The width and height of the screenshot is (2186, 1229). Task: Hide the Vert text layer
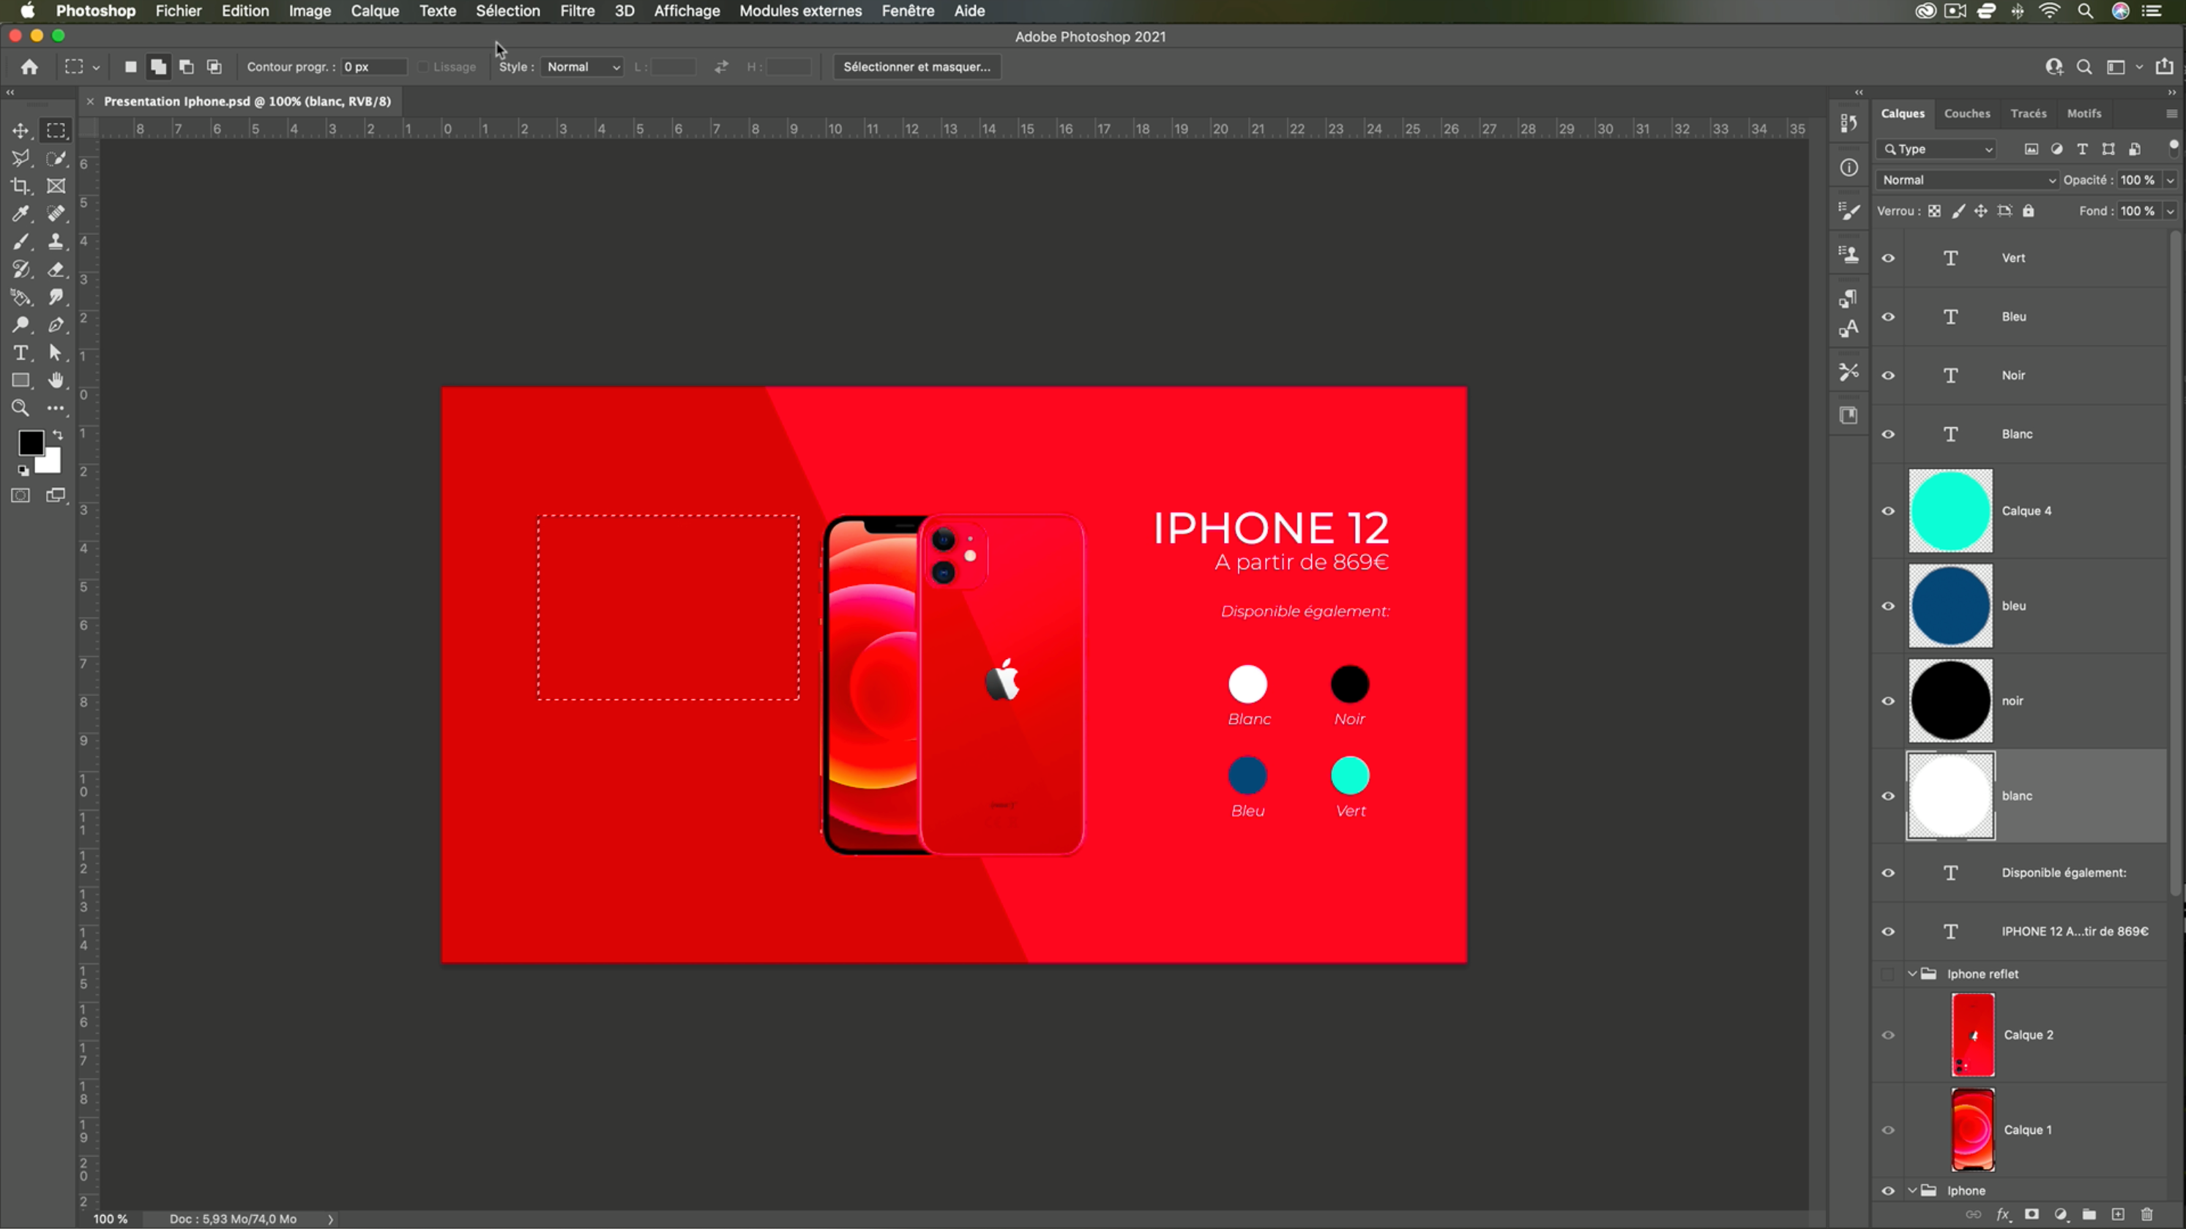click(x=1888, y=258)
